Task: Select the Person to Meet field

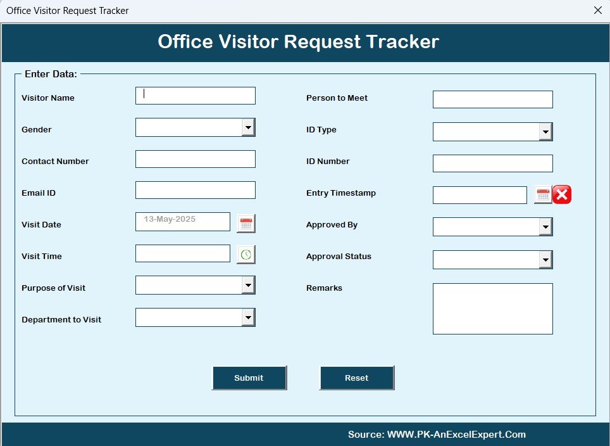Action: click(492, 99)
